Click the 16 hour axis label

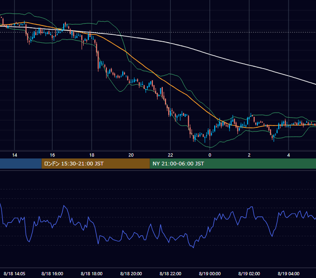click(x=52, y=155)
